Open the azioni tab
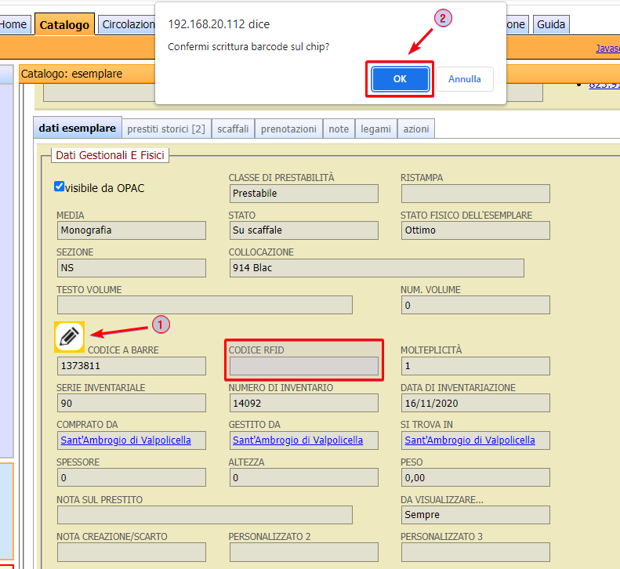620x569 pixels. 415,129
